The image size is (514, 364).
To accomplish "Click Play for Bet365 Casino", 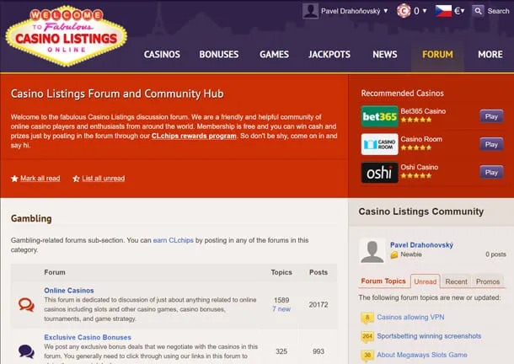I will coord(491,116).
